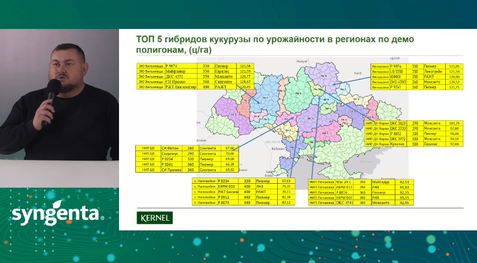Select the yield value 121,71
Viewport: 477px width, 263px height.
454,87
